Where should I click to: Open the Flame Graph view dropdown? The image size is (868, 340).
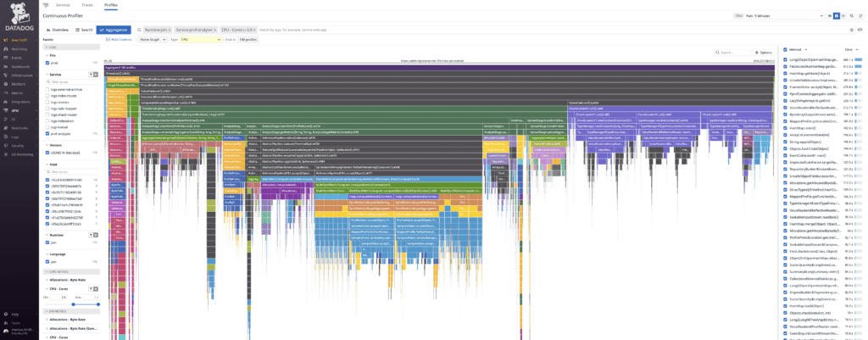153,40
